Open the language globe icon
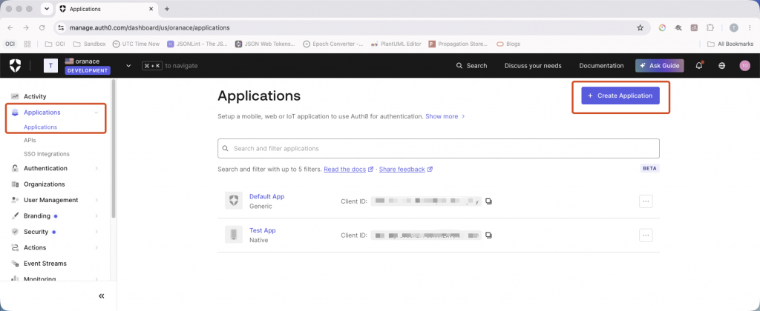This screenshot has width=760, height=311. [x=721, y=66]
